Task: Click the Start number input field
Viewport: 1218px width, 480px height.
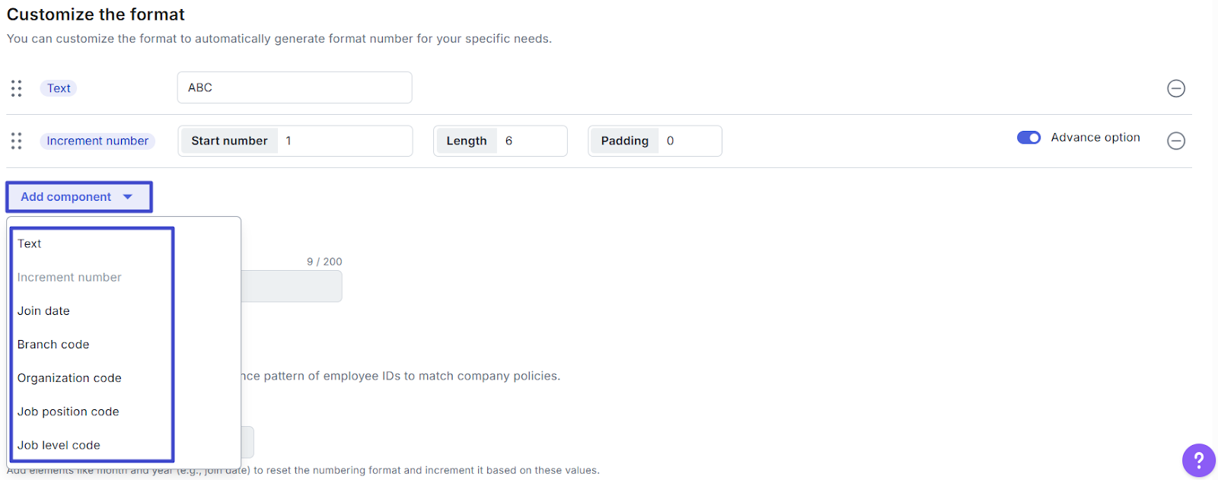Action: pyautogui.click(x=343, y=141)
